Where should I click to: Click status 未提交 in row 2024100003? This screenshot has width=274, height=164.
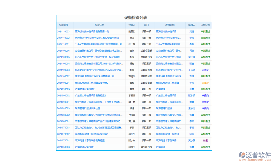tap(205, 70)
